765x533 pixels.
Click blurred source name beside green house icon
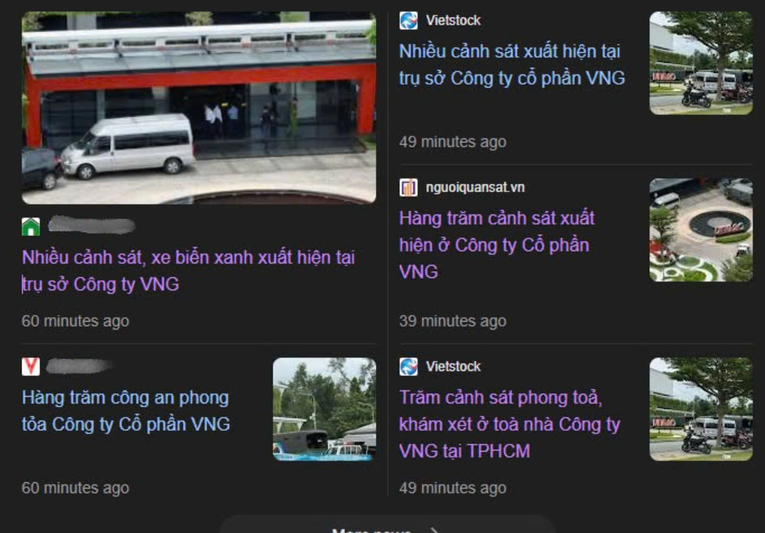92,225
